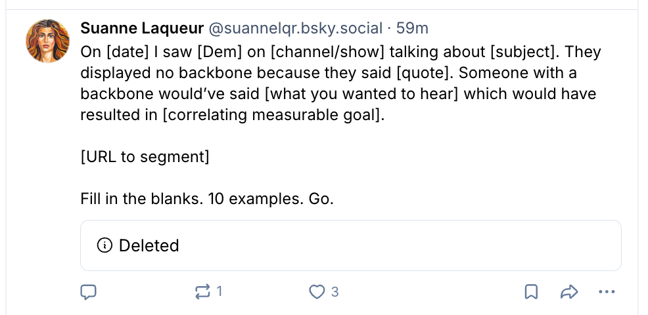Click the like count number 3

(x=335, y=291)
